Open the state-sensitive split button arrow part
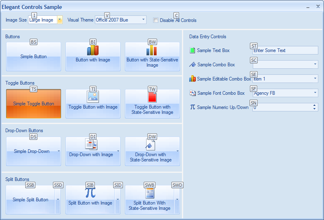Screen dimensions: 324x220 coord(177,200)
